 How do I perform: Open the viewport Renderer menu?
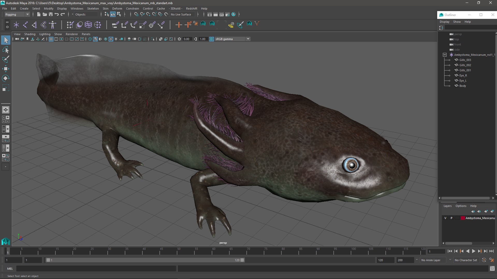pyautogui.click(x=72, y=34)
